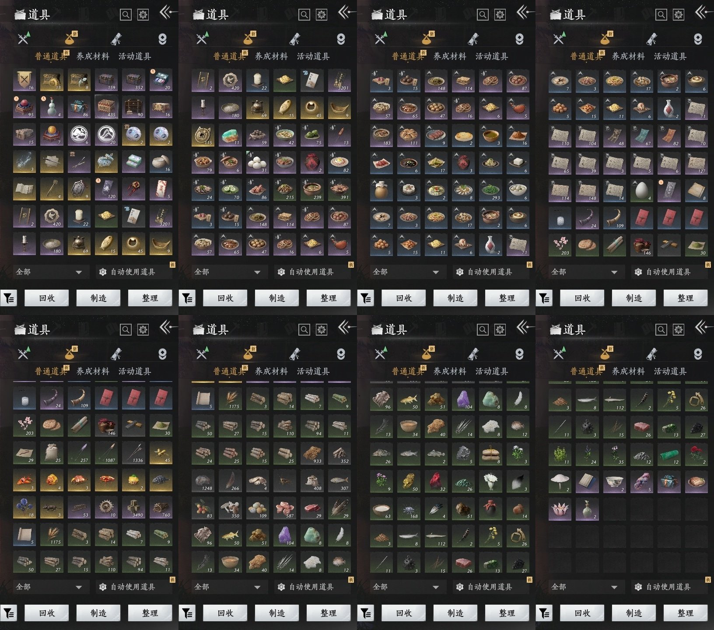Collapse inventory with arrow in crossed-swords banner panel
This screenshot has height=630, width=714.
168,12
